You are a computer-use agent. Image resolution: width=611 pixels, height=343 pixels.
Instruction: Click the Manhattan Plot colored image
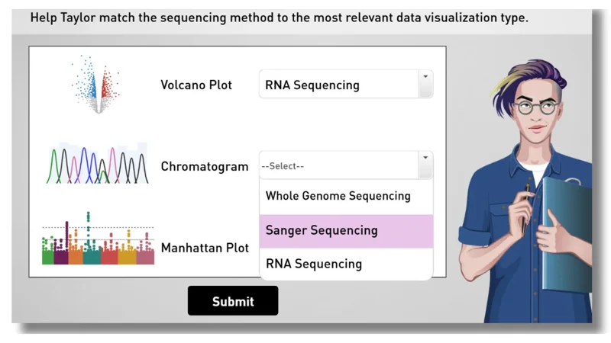(98, 239)
